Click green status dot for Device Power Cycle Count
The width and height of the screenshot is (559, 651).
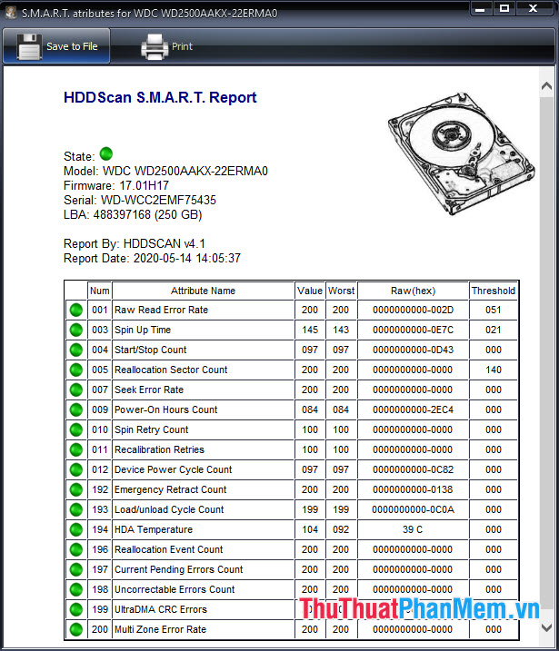tap(76, 469)
